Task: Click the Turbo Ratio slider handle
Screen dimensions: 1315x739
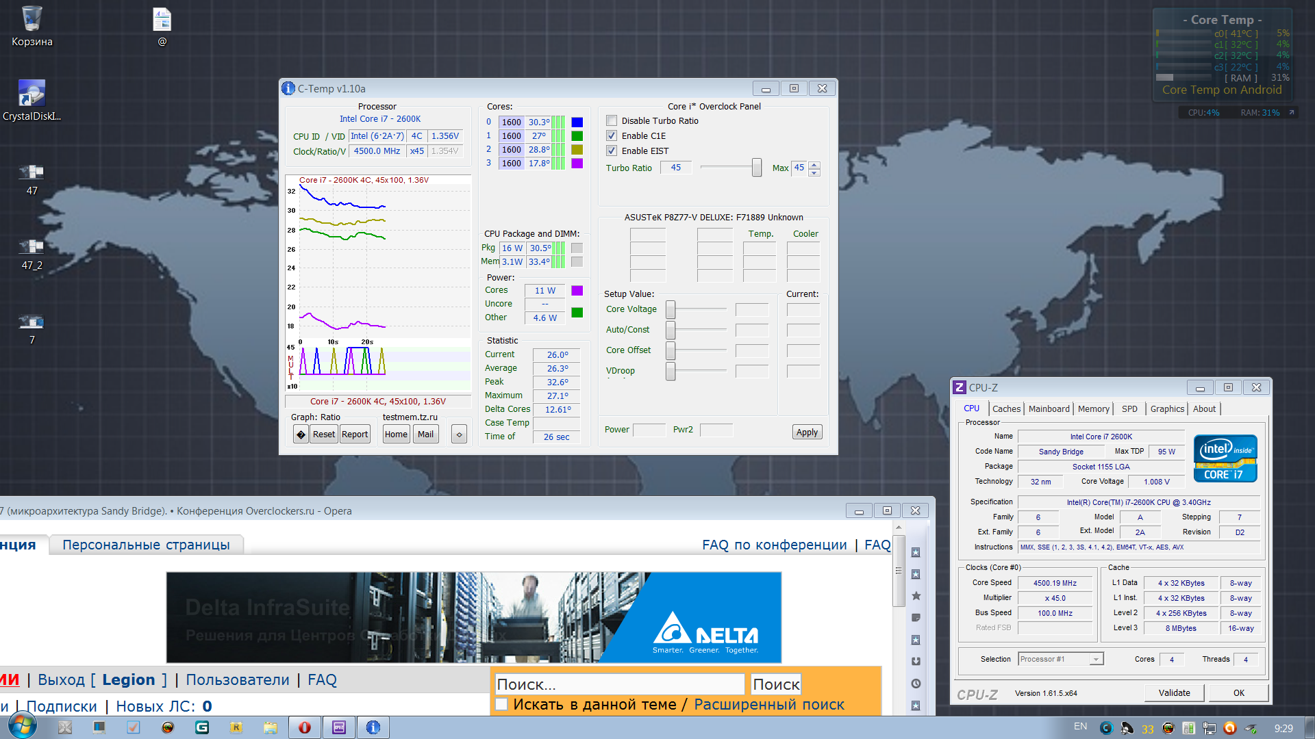Action: (x=756, y=167)
